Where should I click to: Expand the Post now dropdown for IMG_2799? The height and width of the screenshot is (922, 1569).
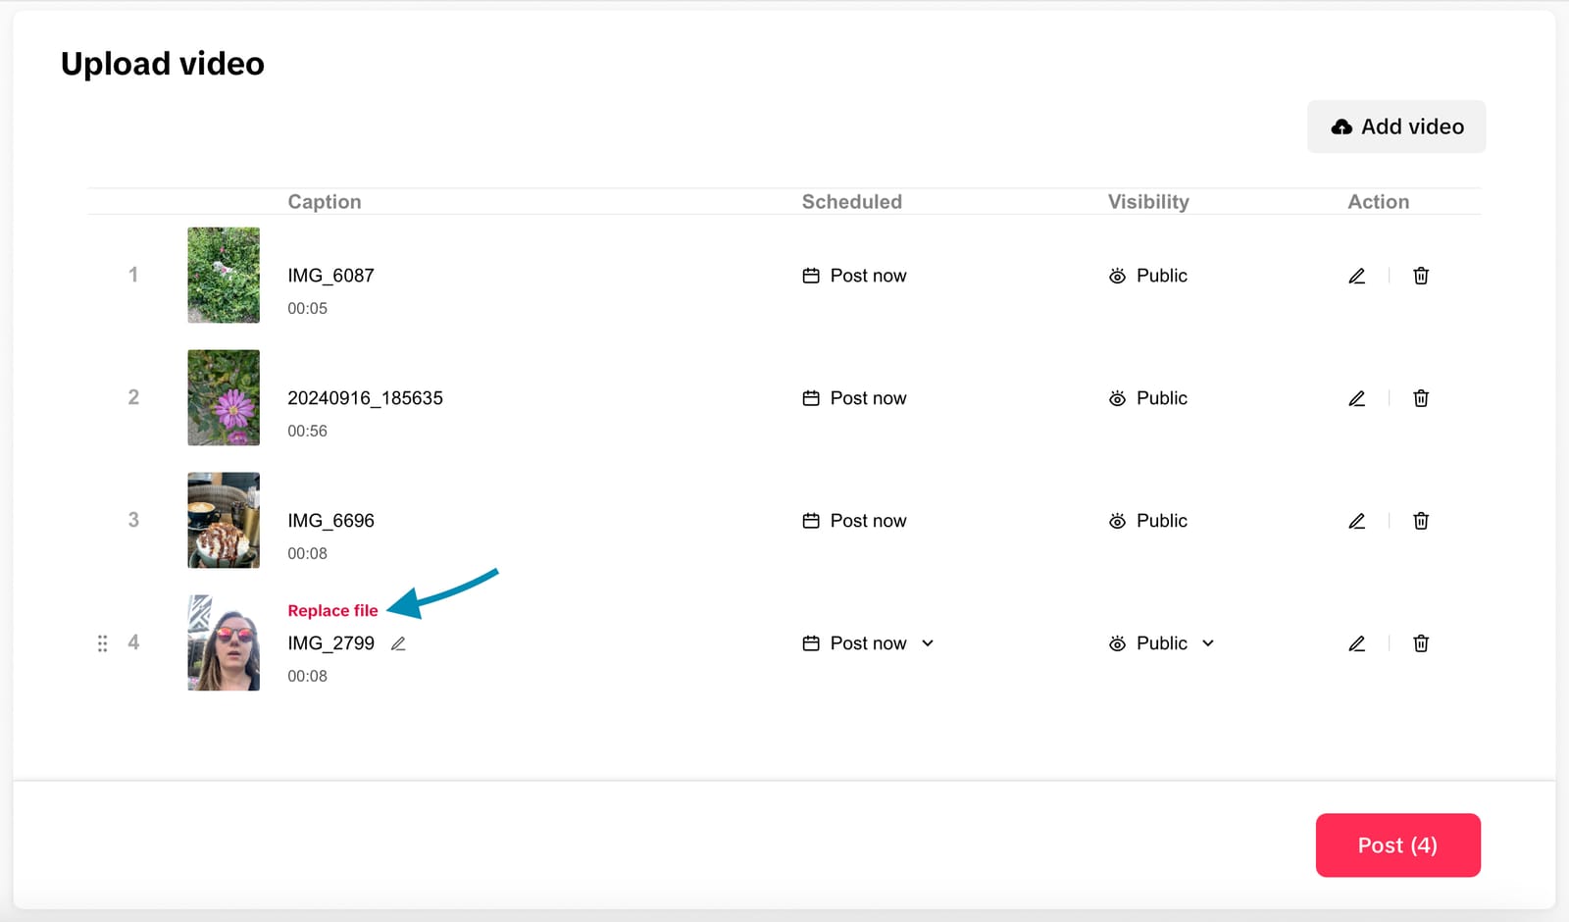pos(928,644)
